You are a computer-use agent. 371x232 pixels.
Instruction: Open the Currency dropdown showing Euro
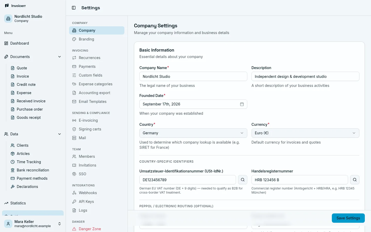(x=305, y=133)
